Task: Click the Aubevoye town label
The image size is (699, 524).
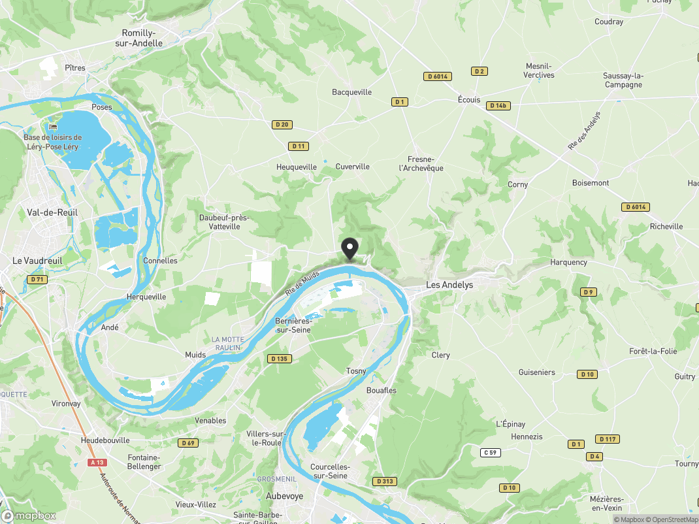Action: point(284,496)
